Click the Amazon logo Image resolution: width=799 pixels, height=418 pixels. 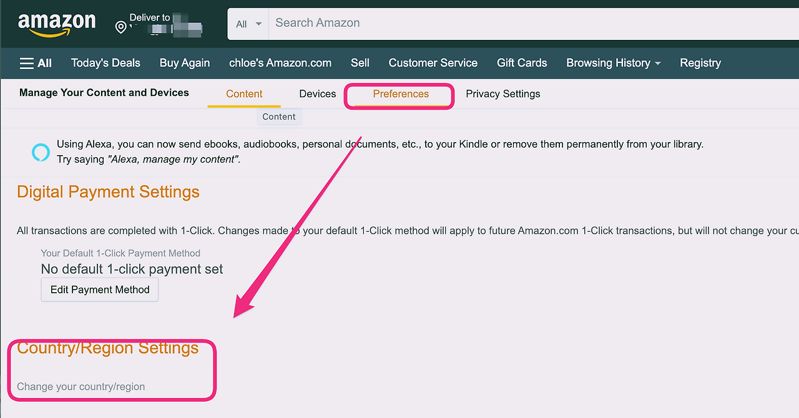(x=57, y=24)
